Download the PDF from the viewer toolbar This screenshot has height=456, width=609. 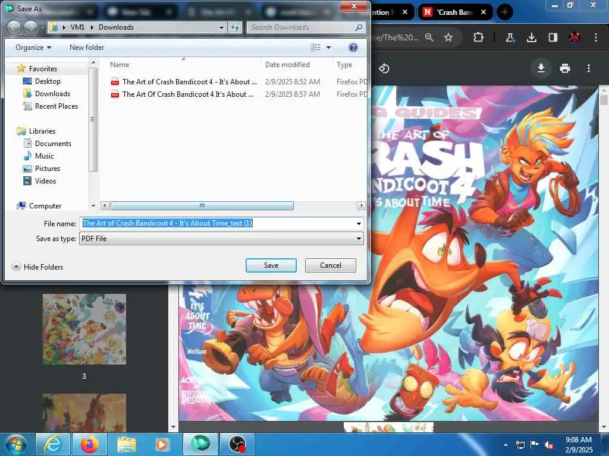click(x=541, y=69)
